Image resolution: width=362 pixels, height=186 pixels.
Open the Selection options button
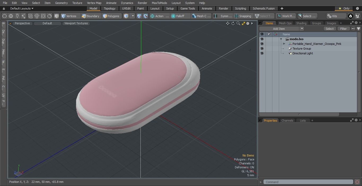pos(307,16)
